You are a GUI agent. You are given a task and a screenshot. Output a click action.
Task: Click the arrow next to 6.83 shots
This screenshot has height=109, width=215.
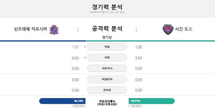point(85,58)
